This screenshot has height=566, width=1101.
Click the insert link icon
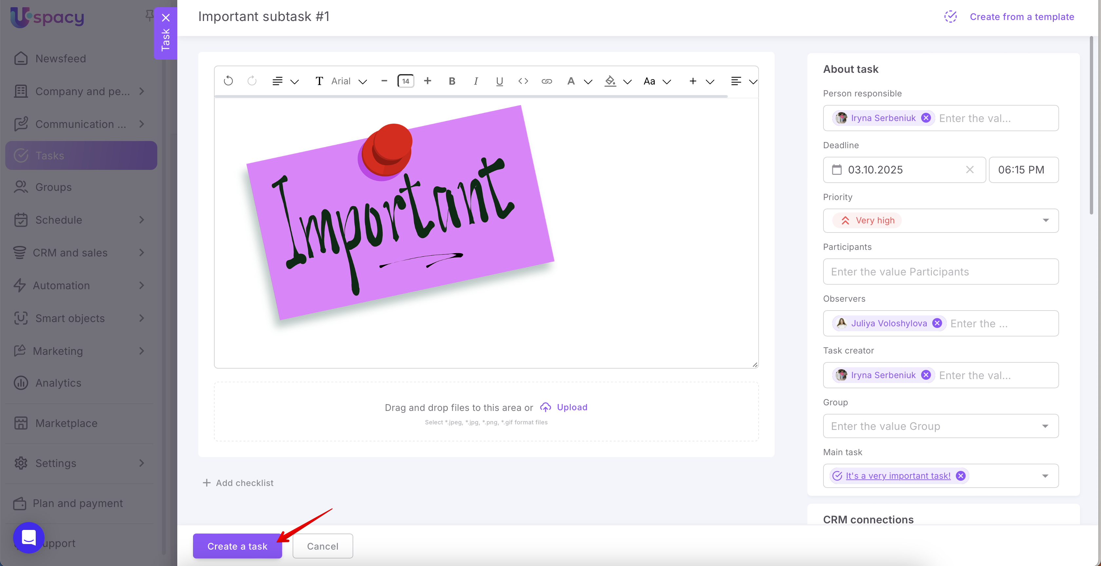(x=547, y=81)
